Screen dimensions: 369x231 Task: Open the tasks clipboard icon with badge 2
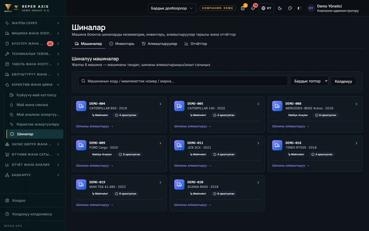click(x=243, y=8)
